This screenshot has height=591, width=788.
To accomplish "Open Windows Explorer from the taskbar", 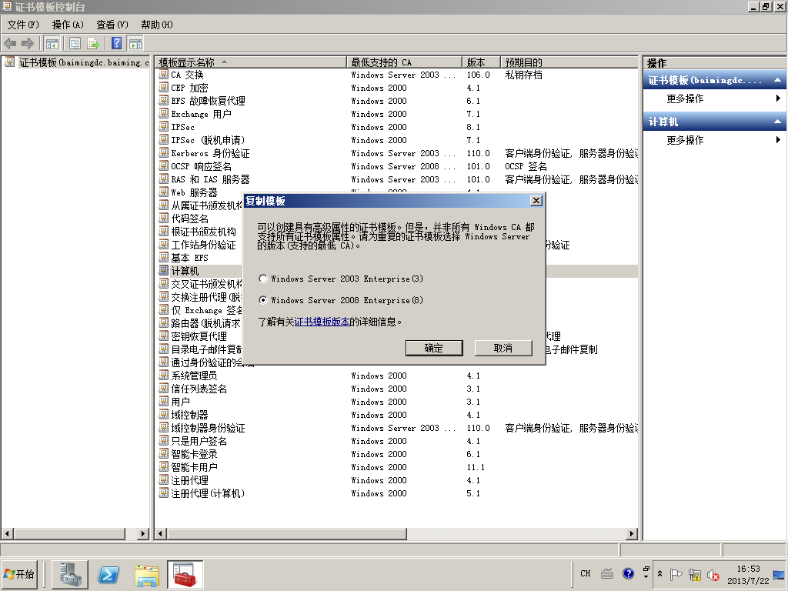I will click(147, 575).
